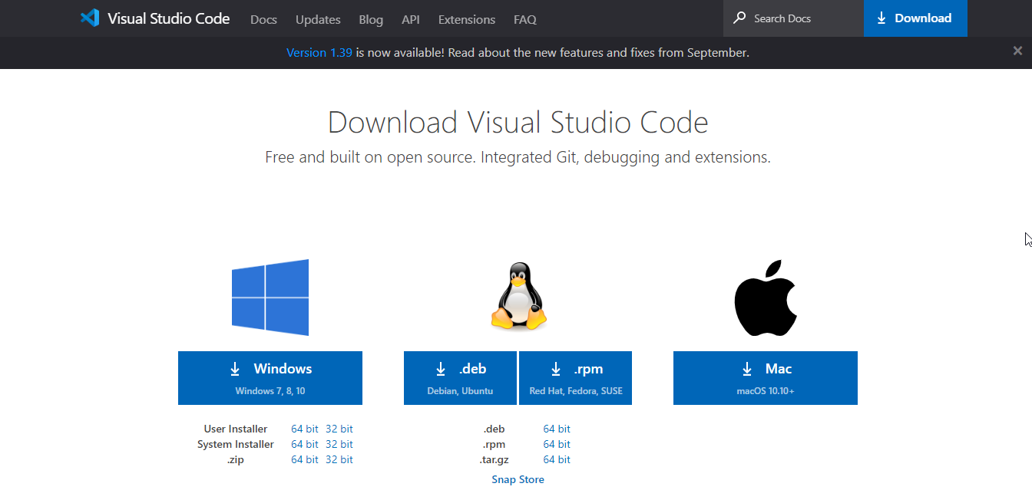This screenshot has height=490, width=1032.
Task: Click the Linux Tux penguin icon
Action: point(518,298)
